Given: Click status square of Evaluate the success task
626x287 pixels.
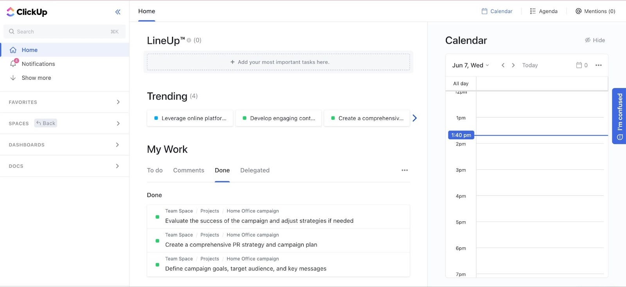Looking at the screenshot, I should 157,217.
